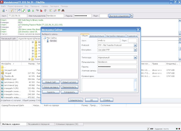Image resolution: width=181 pixels, height=131 pixels.
Task: Open the Protocol dropdown
Action: click(x=135, y=45)
